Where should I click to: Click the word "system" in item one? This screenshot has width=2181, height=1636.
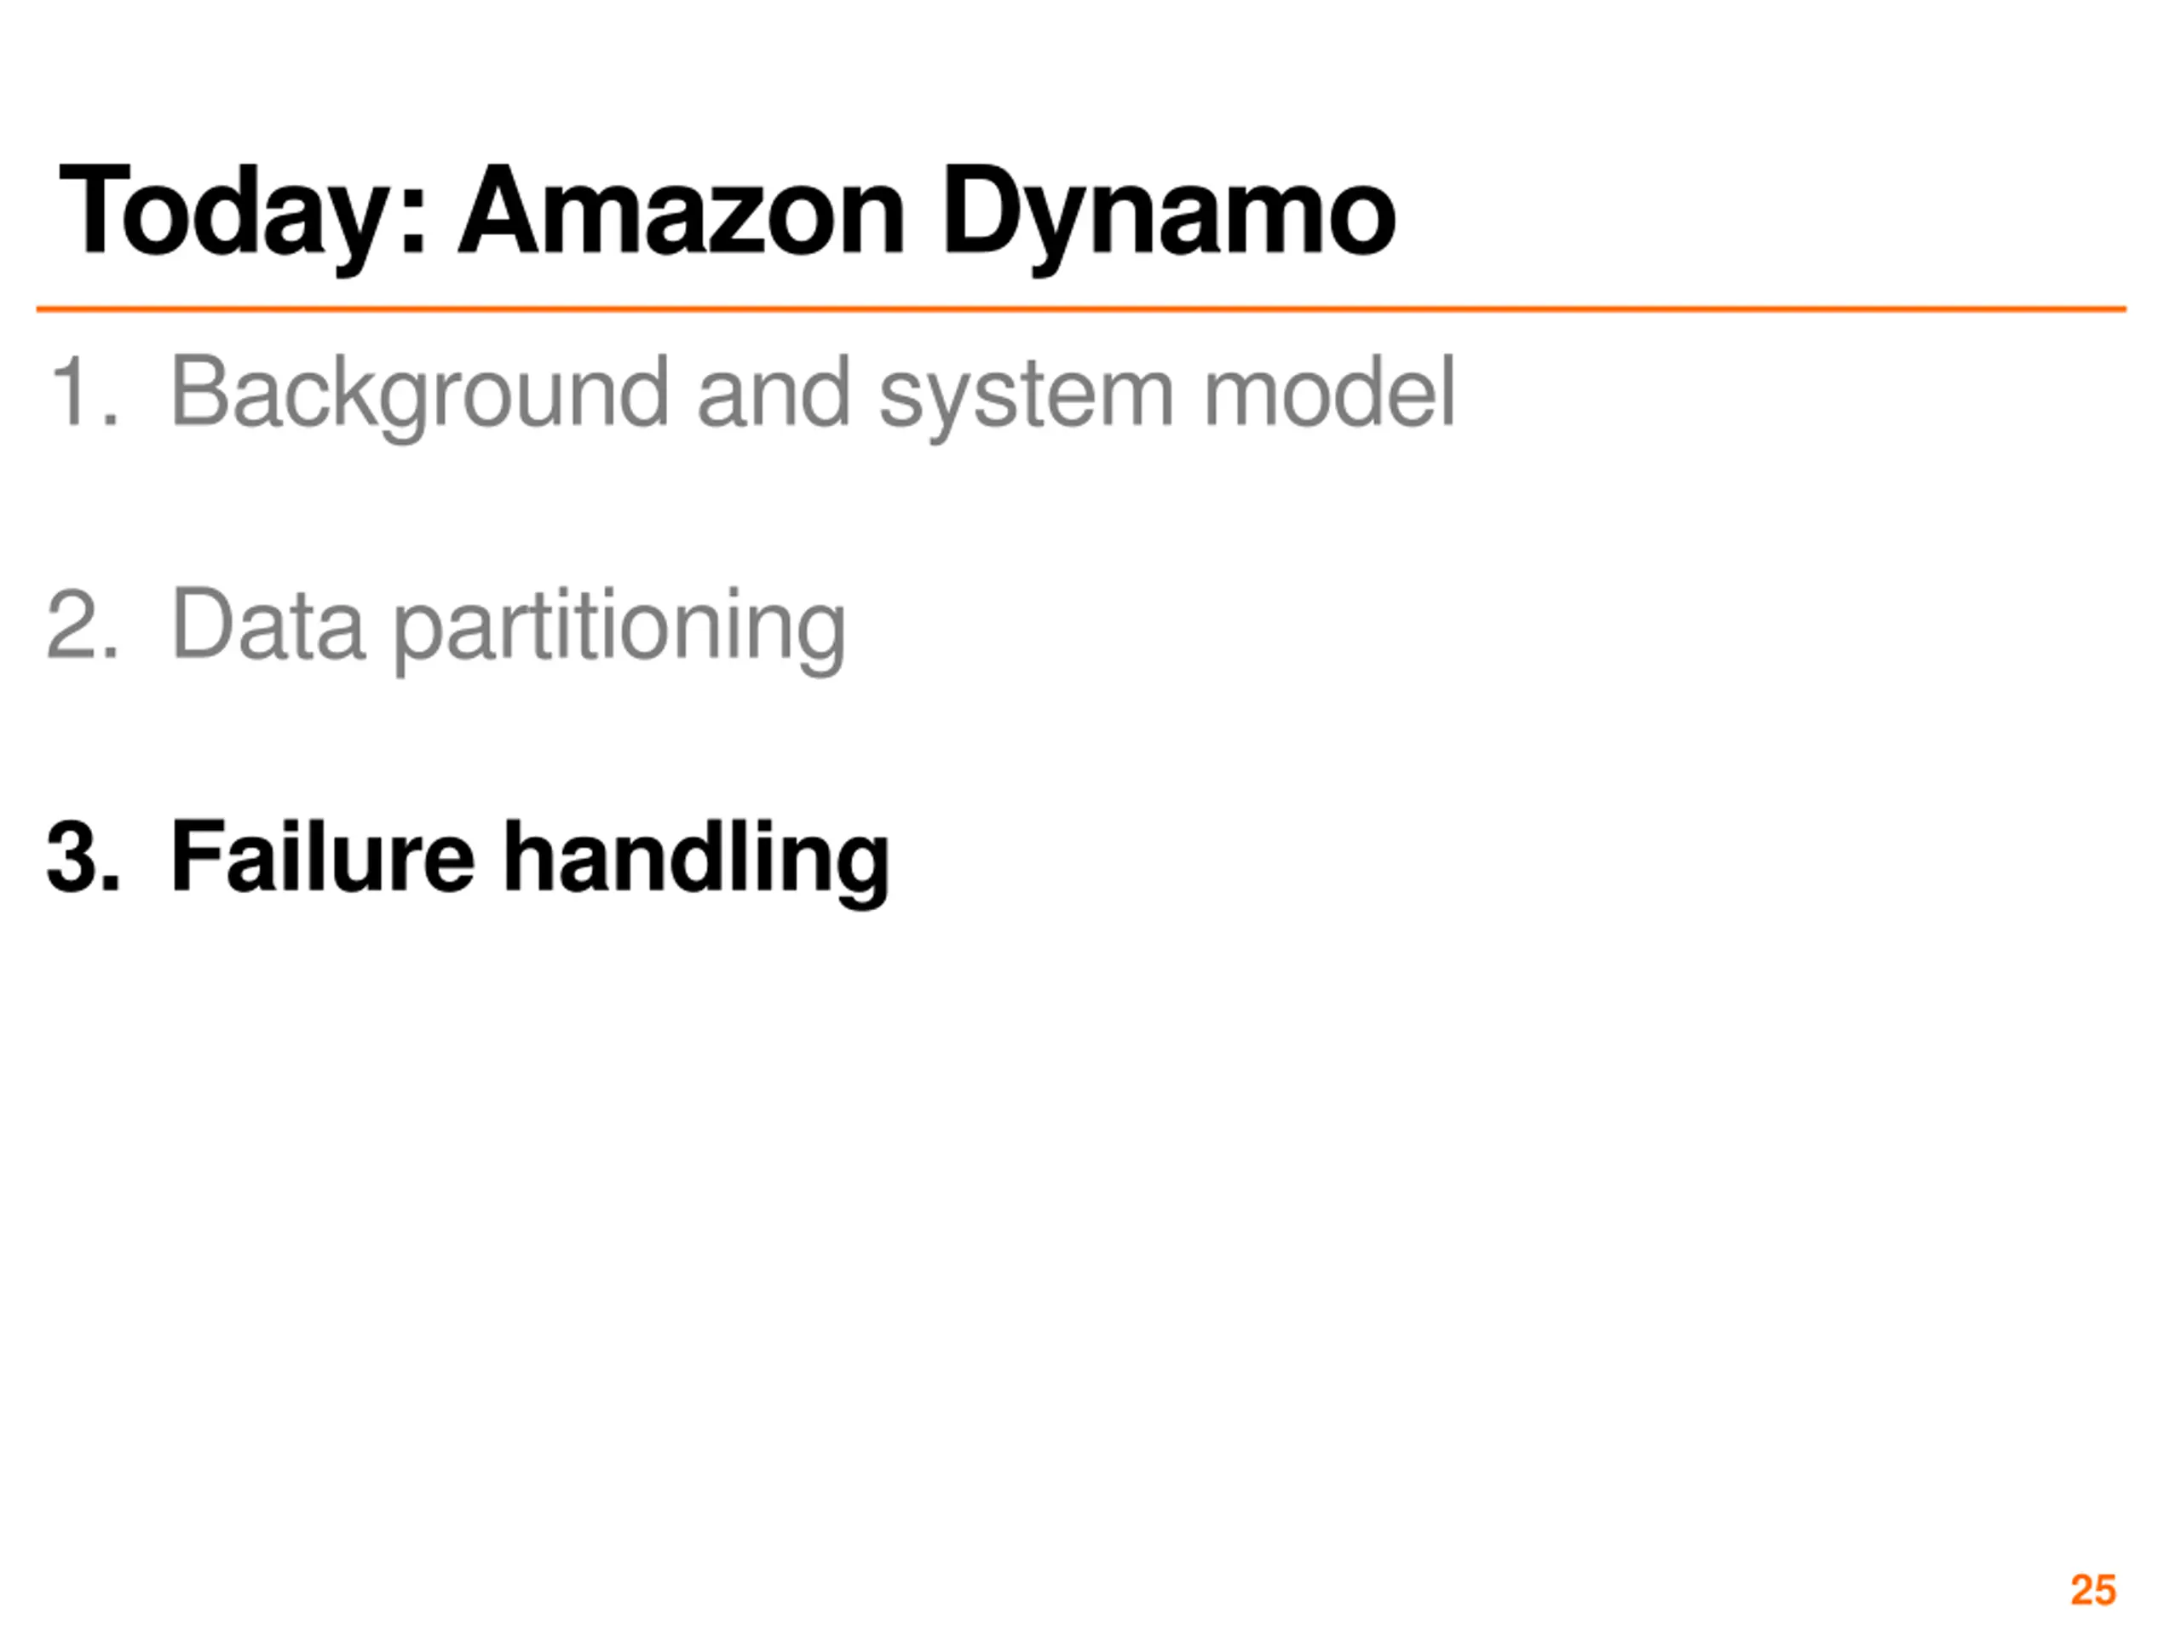click(x=1026, y=394)
